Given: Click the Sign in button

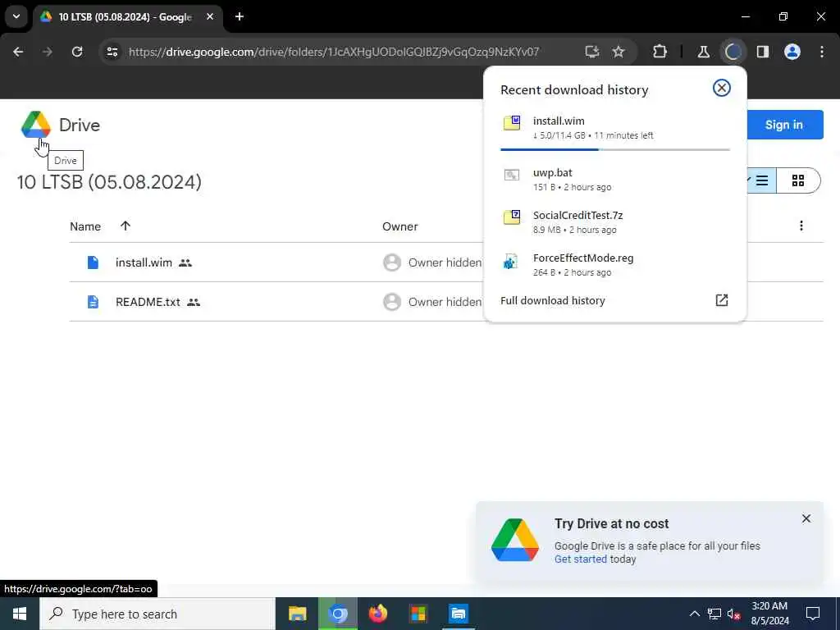Looking at the screenshot, I should 784,125.
